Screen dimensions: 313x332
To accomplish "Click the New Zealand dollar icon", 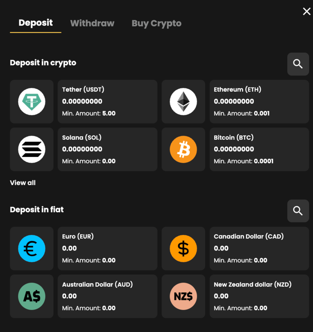I will click(x=183, y=296).
